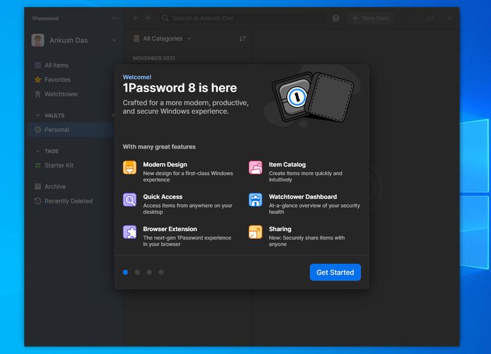Click the Watchtower Dashboard feature title
Viewport: 491px width, 354px height.
[x=303, y=197]
